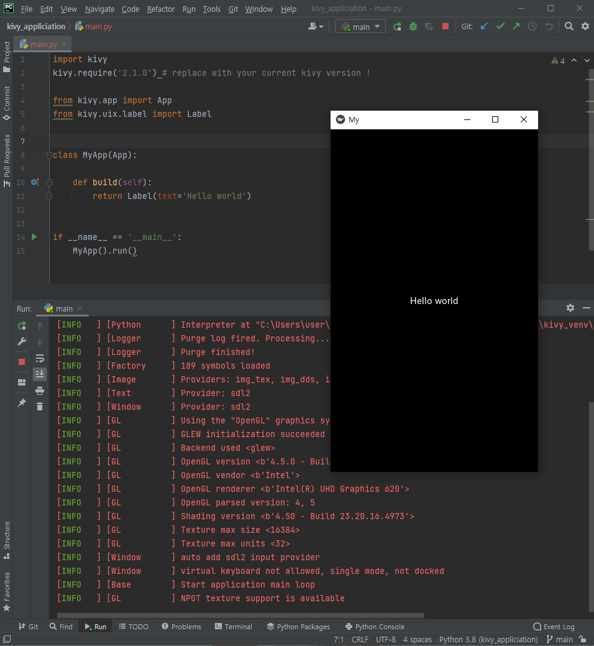Click the Run console horizontal scrollbar
Screen dimensions: 594x646
(240, 616)
